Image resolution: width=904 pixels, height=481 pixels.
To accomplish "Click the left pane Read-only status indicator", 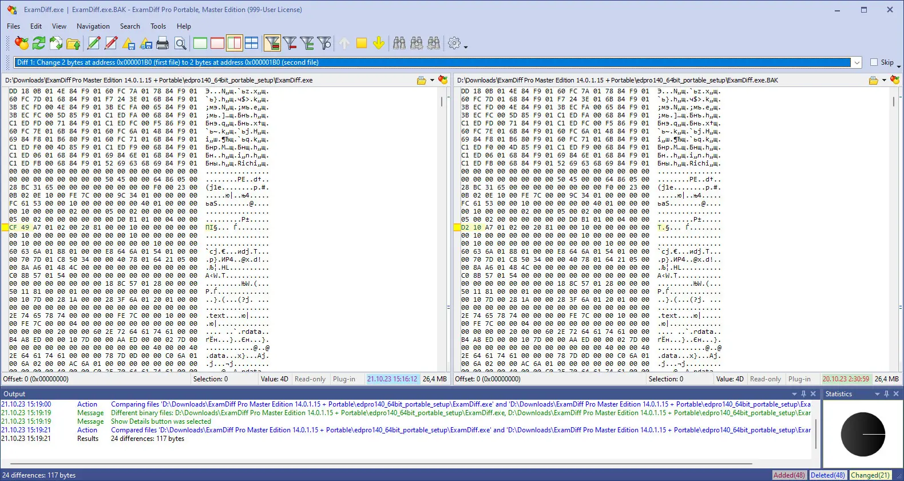I will pos(310,379).
